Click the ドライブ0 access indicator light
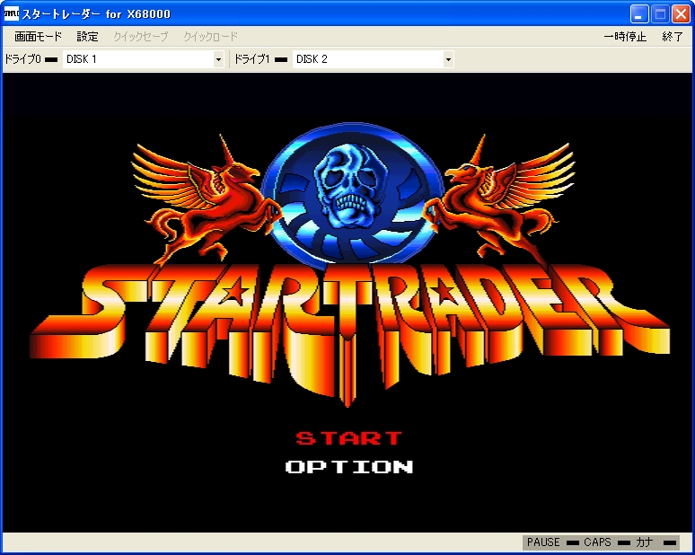Viewport: 695px width, 555px height. (51, 59)
